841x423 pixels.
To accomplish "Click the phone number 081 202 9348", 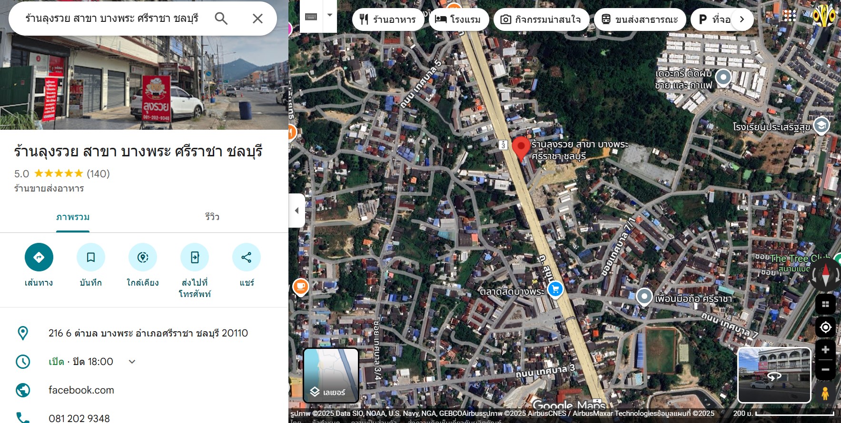I will click(x=79, y=418).
